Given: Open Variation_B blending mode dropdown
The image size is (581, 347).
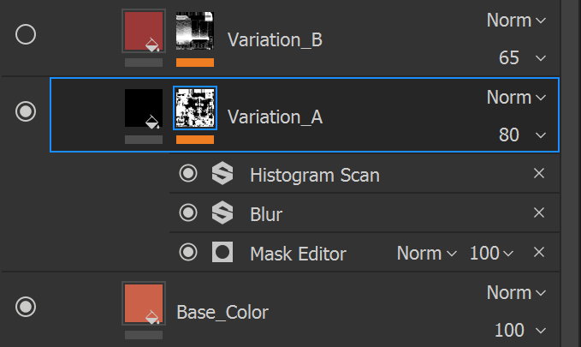Looking at the screenshot, I should (x=516, y=21).
